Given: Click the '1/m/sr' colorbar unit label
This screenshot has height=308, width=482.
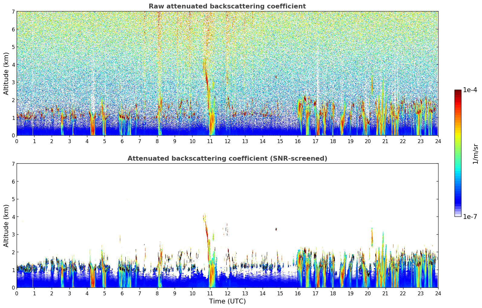Looking at the screenshot, I should [475, 154].
